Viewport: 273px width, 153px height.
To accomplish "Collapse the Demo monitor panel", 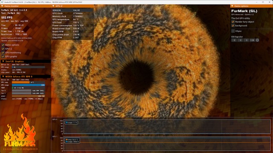I will (x=2, y=6).
